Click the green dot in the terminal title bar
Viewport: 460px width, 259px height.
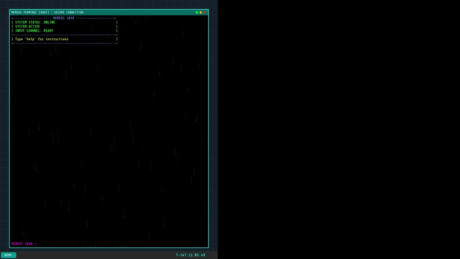pyautogui.click(x=197, y=13)
